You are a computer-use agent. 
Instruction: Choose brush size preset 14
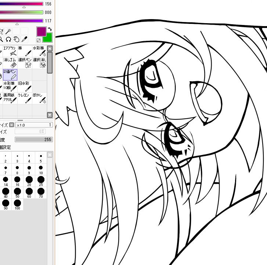6,182
